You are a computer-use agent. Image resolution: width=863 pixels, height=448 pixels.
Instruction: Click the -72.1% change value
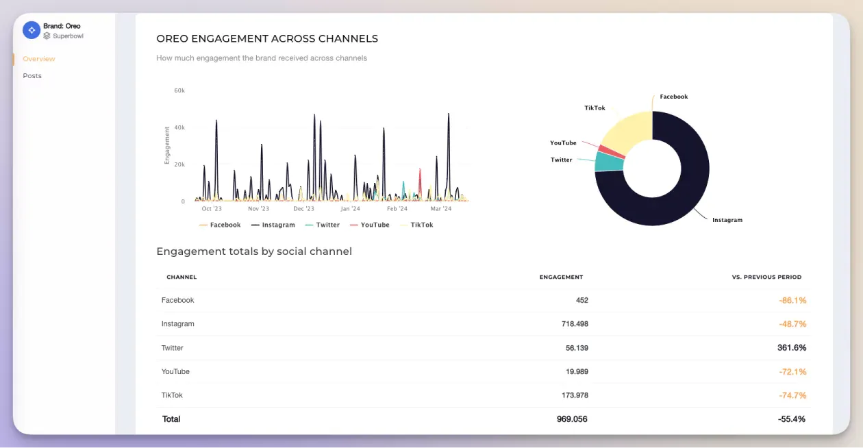click(792, 371)
